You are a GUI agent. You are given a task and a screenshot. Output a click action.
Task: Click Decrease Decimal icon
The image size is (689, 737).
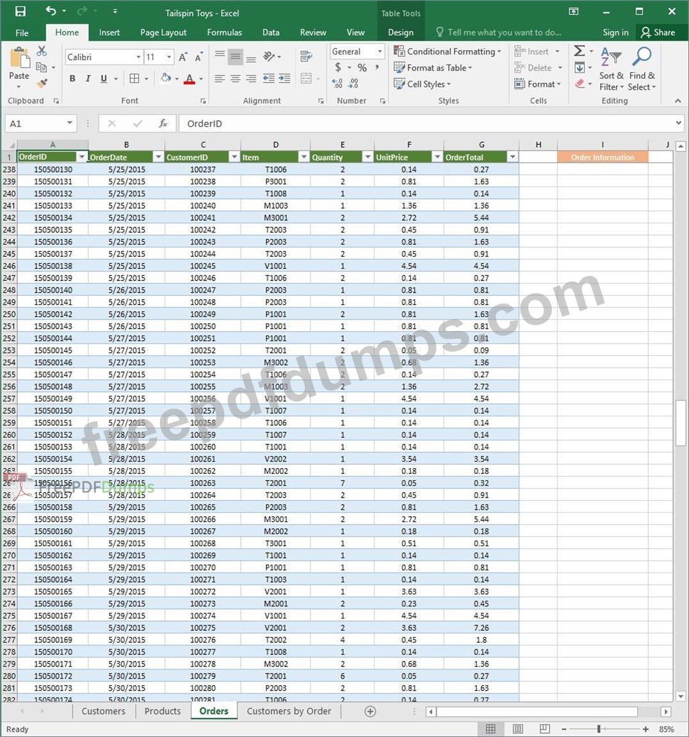click(x=353, y=84)
